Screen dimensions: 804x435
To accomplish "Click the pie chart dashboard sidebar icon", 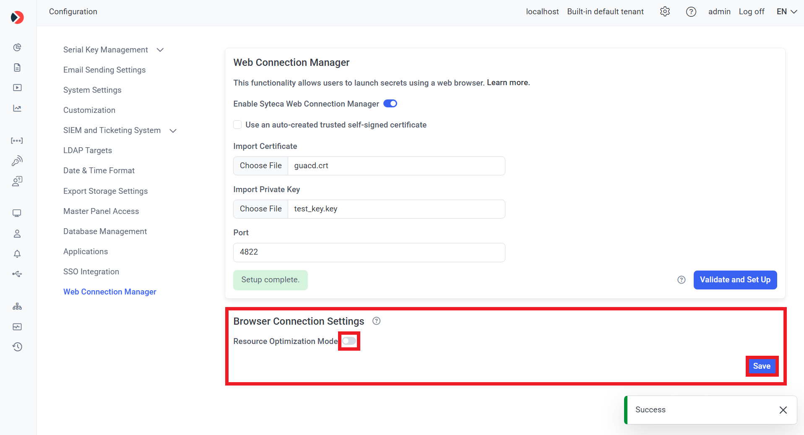I will [x=17, y=47].
